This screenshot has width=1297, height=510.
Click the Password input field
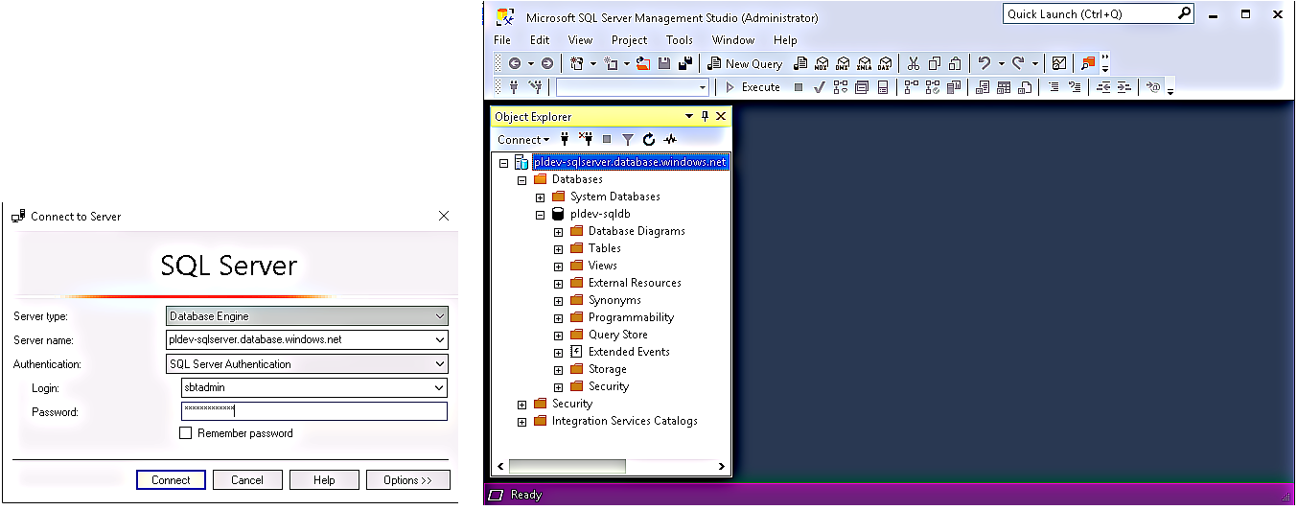click(314, 411)
